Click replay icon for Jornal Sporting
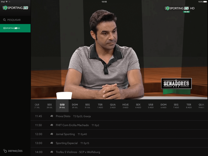The width and height of the screenshot is (208, 156). coord(52,134)
